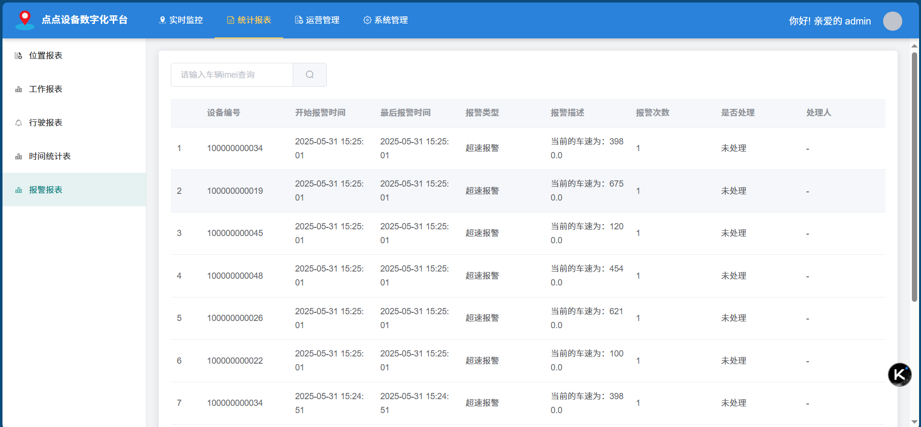Viewport: 921px width, 427px height.
Task: Click the 运营管理 icon
Action: tap(299, 20)
